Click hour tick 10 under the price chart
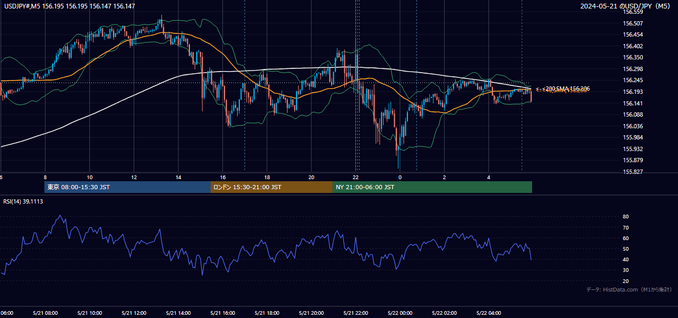The image size is (678, 318). pyautogui.click(x=90, y=177)
